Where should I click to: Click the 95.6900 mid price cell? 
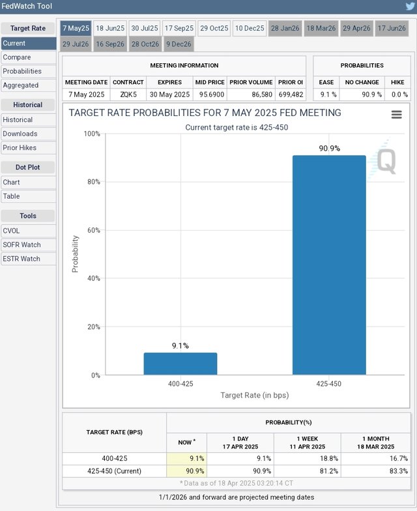210,95
